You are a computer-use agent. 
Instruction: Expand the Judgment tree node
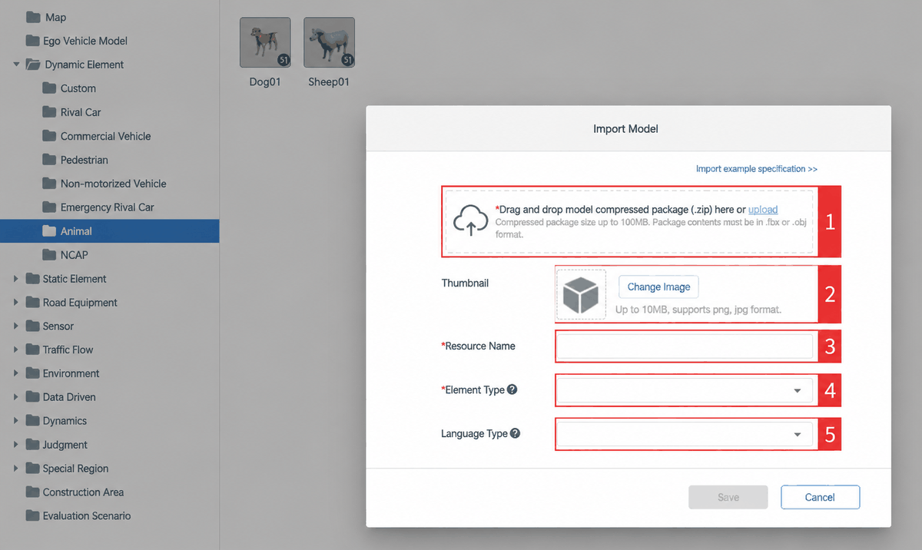click(x=16, y=445)
